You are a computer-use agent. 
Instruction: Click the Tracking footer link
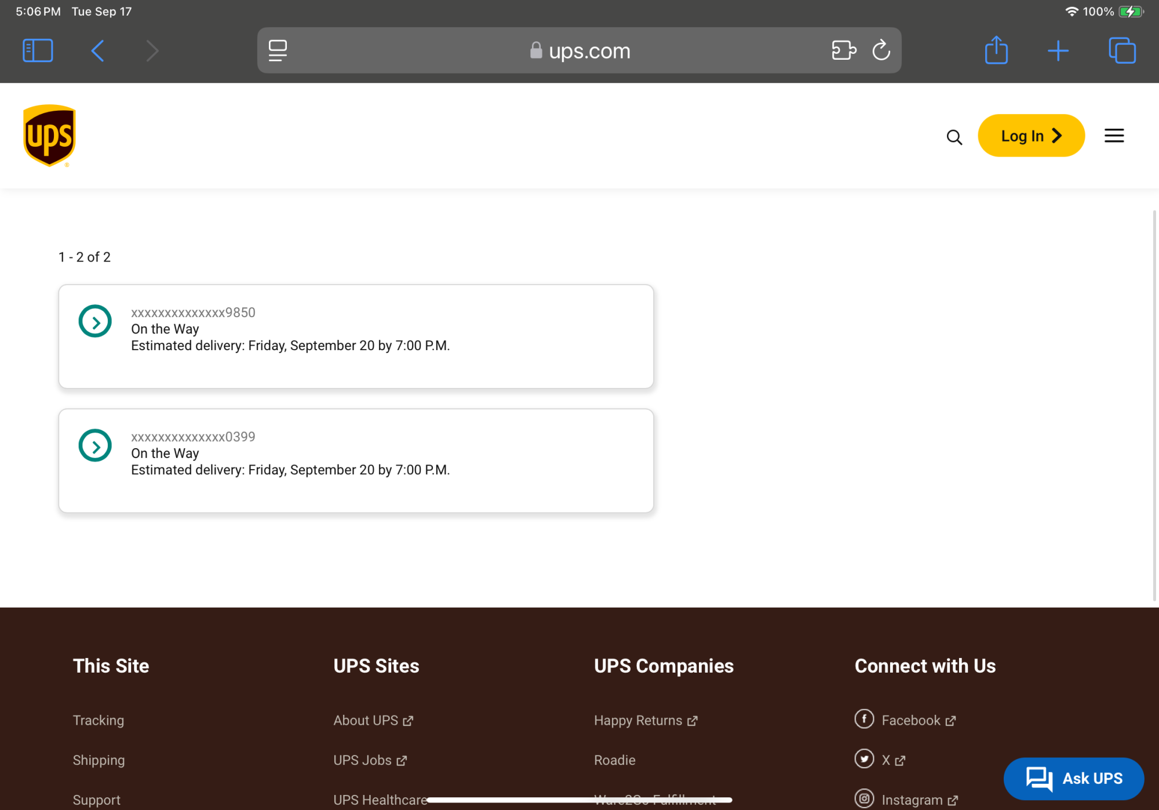[x=99, y=720]
